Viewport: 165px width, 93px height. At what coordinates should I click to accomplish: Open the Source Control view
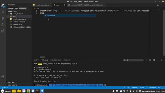tap(3, 18)
